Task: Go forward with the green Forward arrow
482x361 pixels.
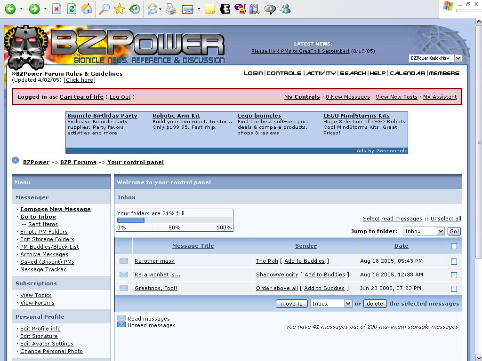Action: [34, 9]
